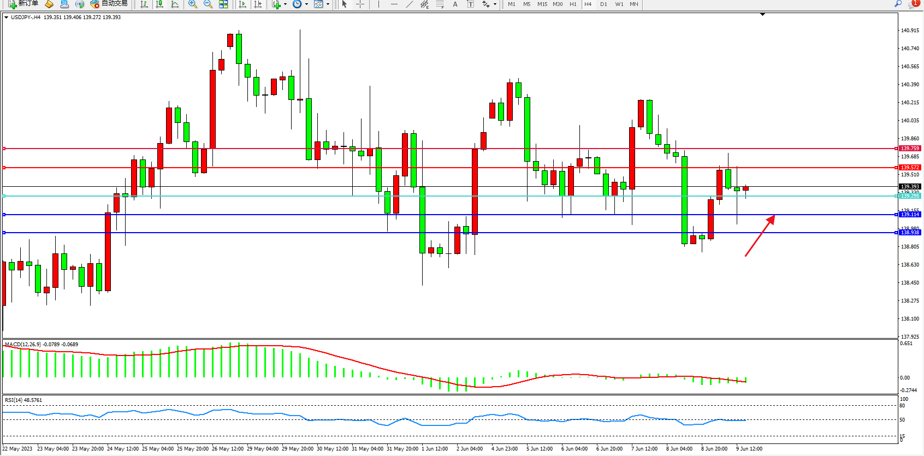Image resolution: width=924 pixels, height=456 pixels.
Task: Open the search magnifier icon
Action: tap(898, 4)
